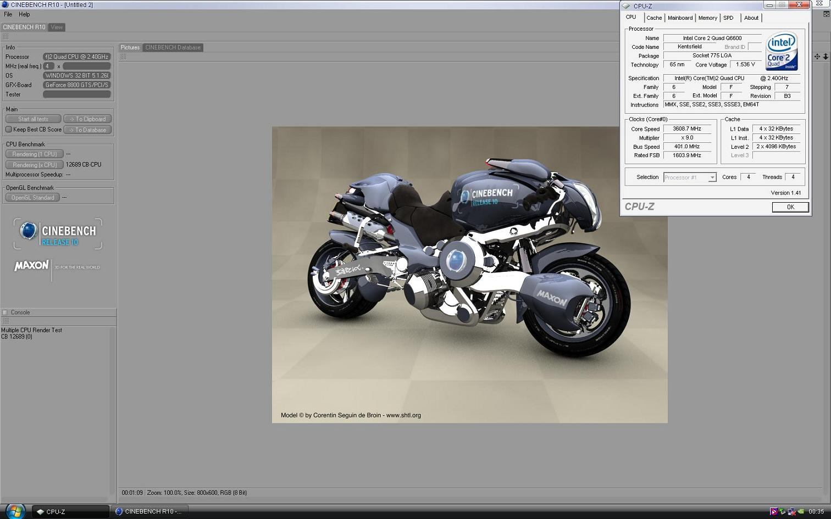Viewport: 831px width, 519px height.
Task: Open the CPU tab in CPU-Z
Action: [631, 17]
